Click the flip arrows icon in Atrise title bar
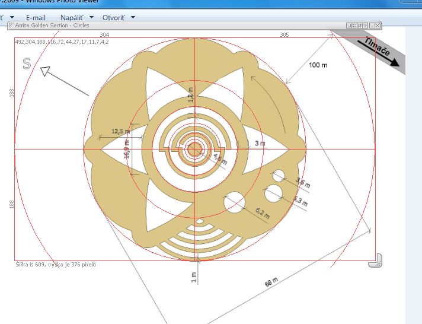The height and width of the screenshot is (324, 422). point(360,26)
